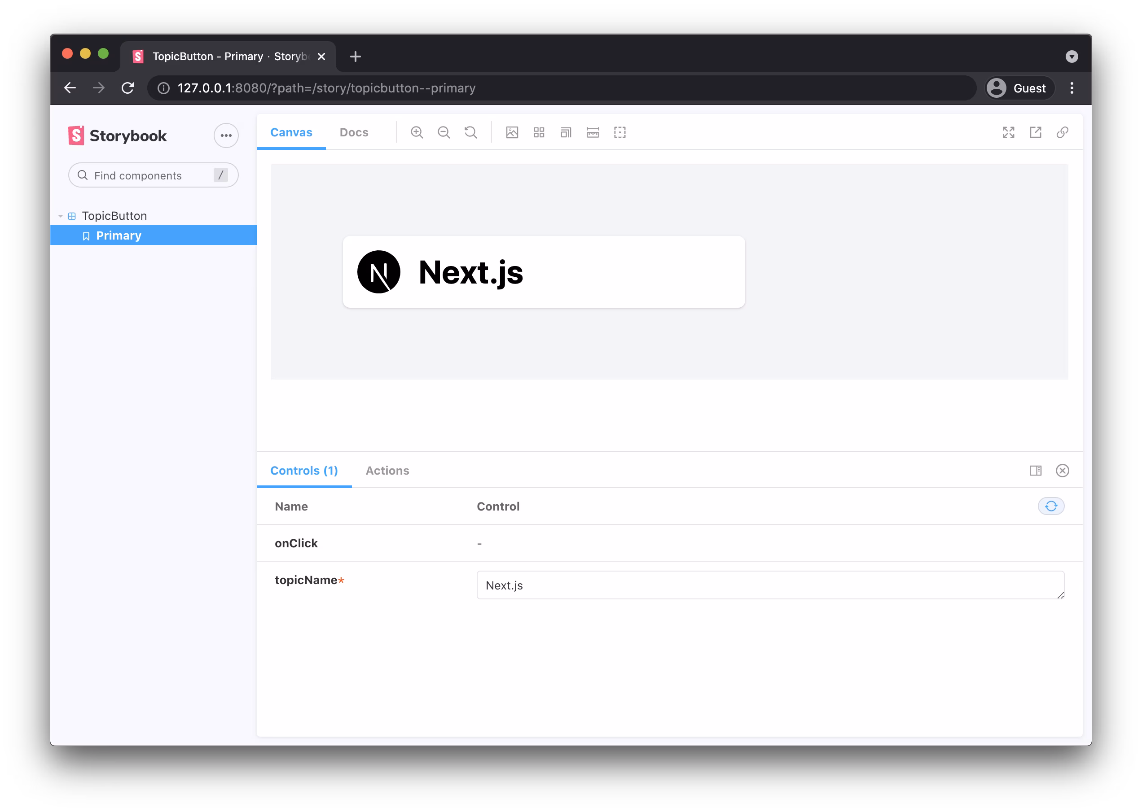The width and height of the screenshot is (1142, 812).
Task: Click Chrome tab search dropdown arrow
Action: pyautogui.click(x=1072, y=57)
